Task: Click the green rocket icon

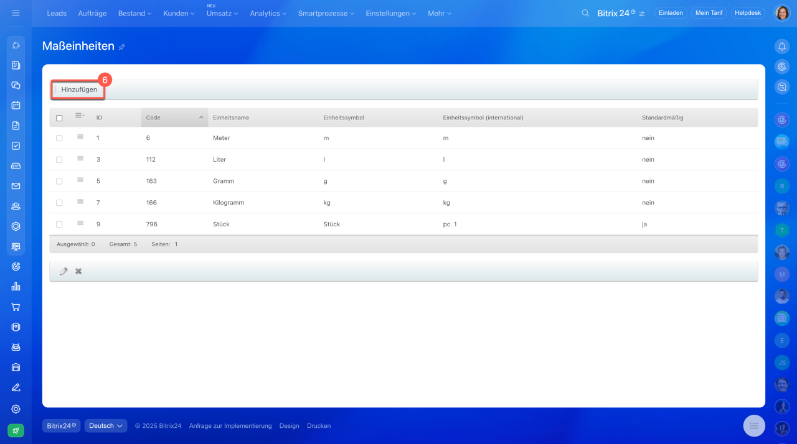Action: point(16,430)
